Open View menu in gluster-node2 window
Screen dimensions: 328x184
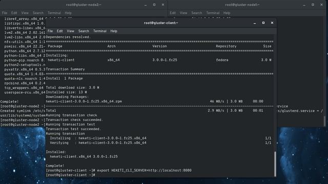click(x=25, y=13)
